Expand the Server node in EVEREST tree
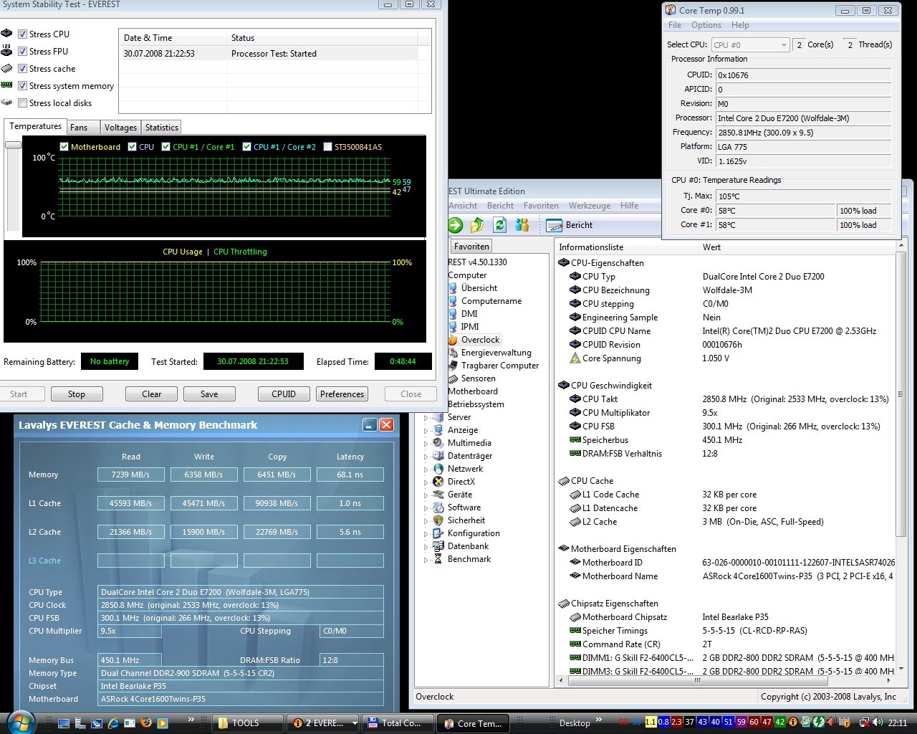Viewport: 917px width, 734px height. coord(426,417)
